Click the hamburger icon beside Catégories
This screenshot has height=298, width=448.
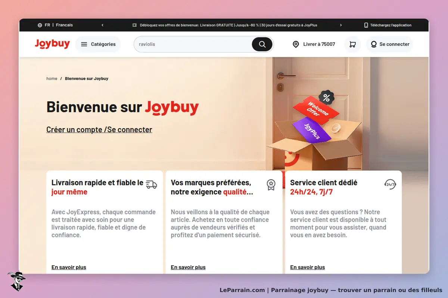84,44
